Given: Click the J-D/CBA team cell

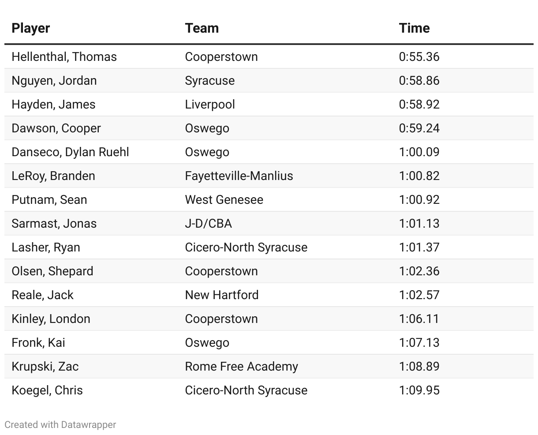Looking at the screenshot, I should [209, 224].
